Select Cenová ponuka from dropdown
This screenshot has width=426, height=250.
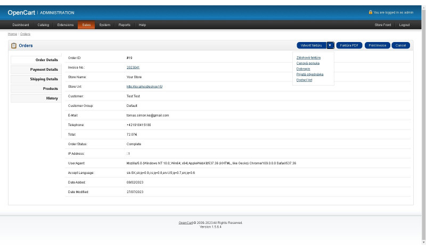click(x=308, y=63)
